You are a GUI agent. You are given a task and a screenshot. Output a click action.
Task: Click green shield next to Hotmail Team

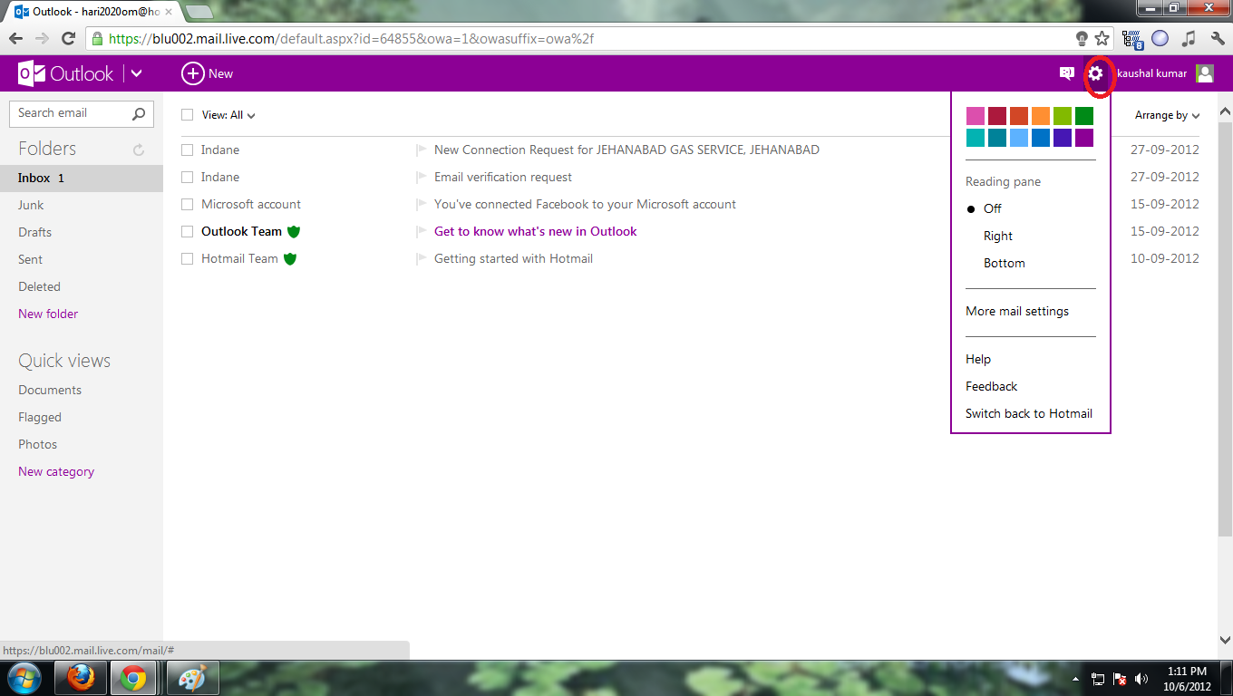tap(290, 258)
